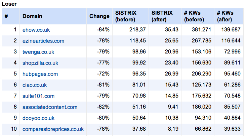Select the Loser table title
The height and width of the screenshot is (136, 246).
point(9,4)
